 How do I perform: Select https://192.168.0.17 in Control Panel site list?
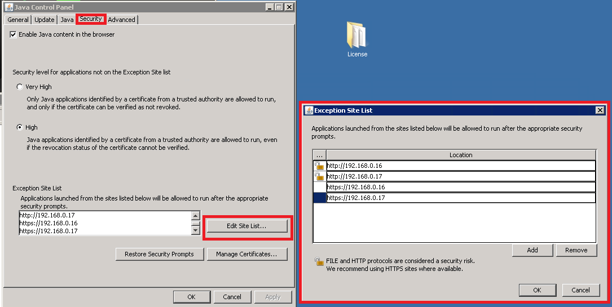[x=105, y=231]
